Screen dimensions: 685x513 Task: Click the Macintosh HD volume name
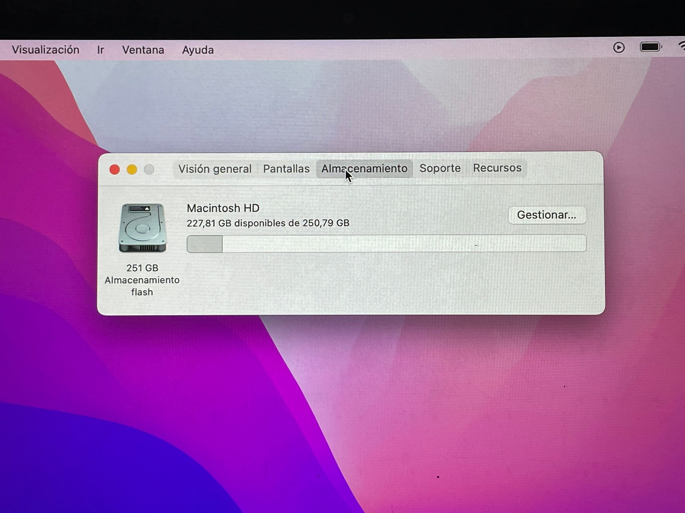pyautogui.click(x=223, y=208)
